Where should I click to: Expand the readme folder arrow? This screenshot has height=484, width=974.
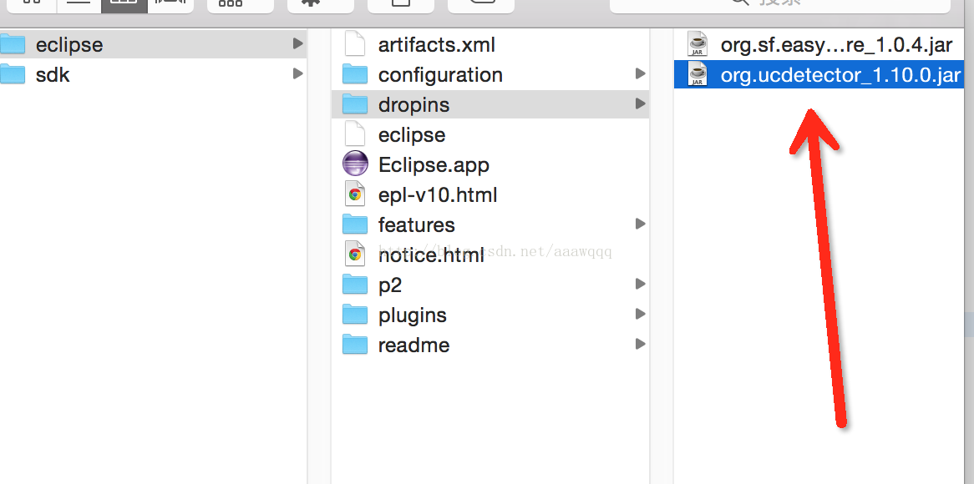coord(641,344)
